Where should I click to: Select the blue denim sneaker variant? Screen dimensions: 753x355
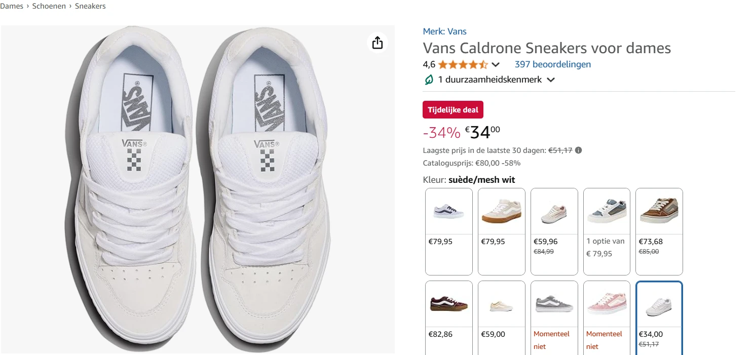[607, 210]
